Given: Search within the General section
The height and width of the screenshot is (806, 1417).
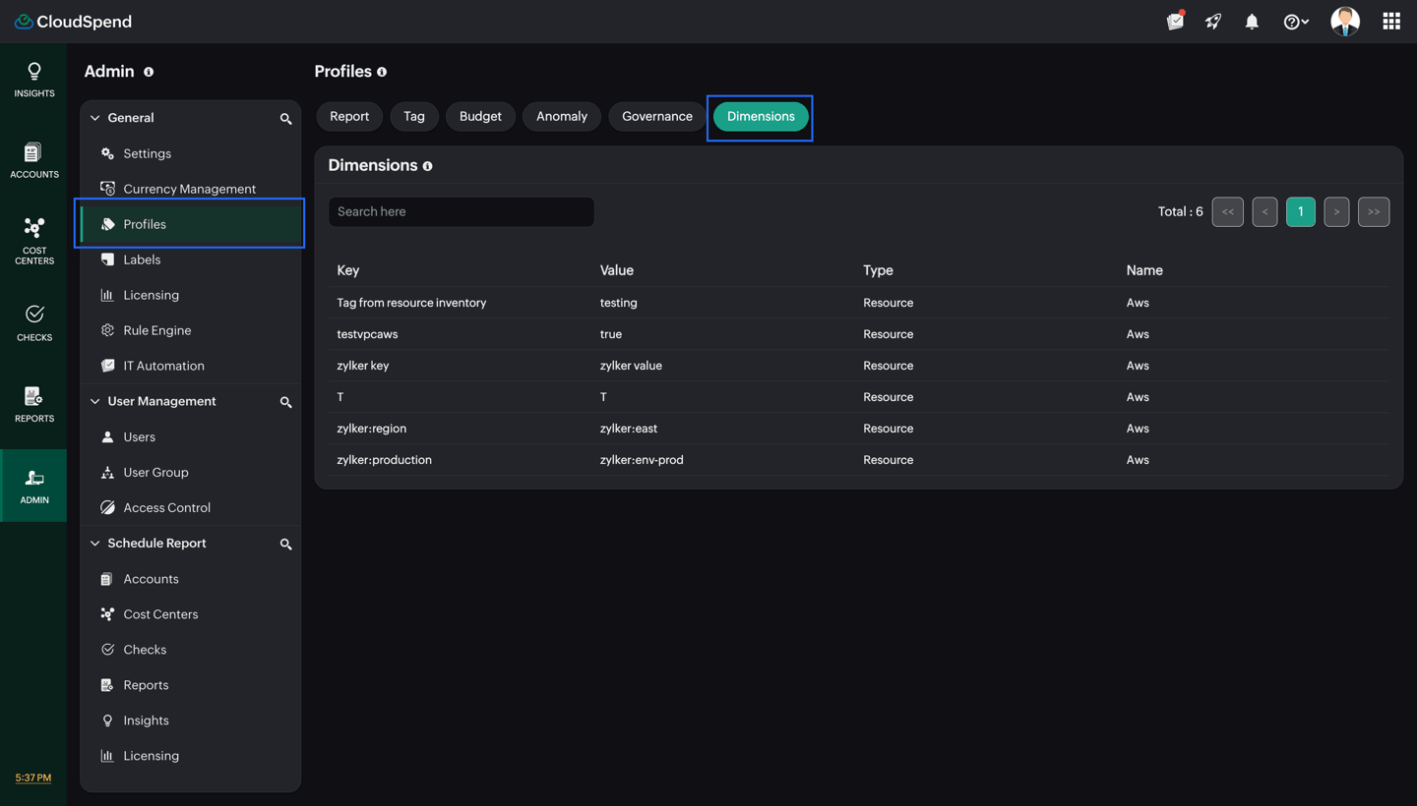Looking at the screenshot, I should (x=285, y=119).
